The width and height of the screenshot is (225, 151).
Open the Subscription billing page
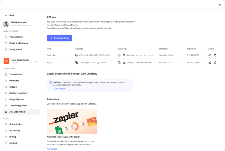[x=16, y=124]
